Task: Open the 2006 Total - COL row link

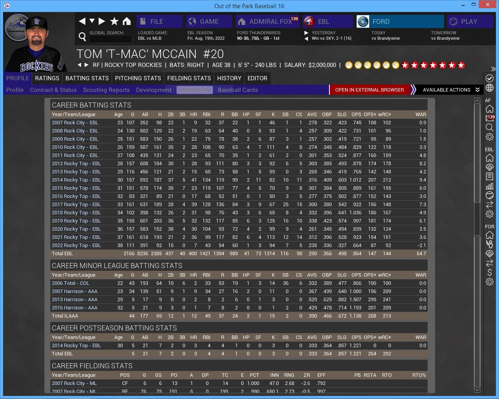Action: [71, 283]
